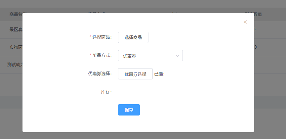Viewport: 286px width, 139px height.
Task: Save the form with the blue 保存 button
Action: (x=129, y=110)
